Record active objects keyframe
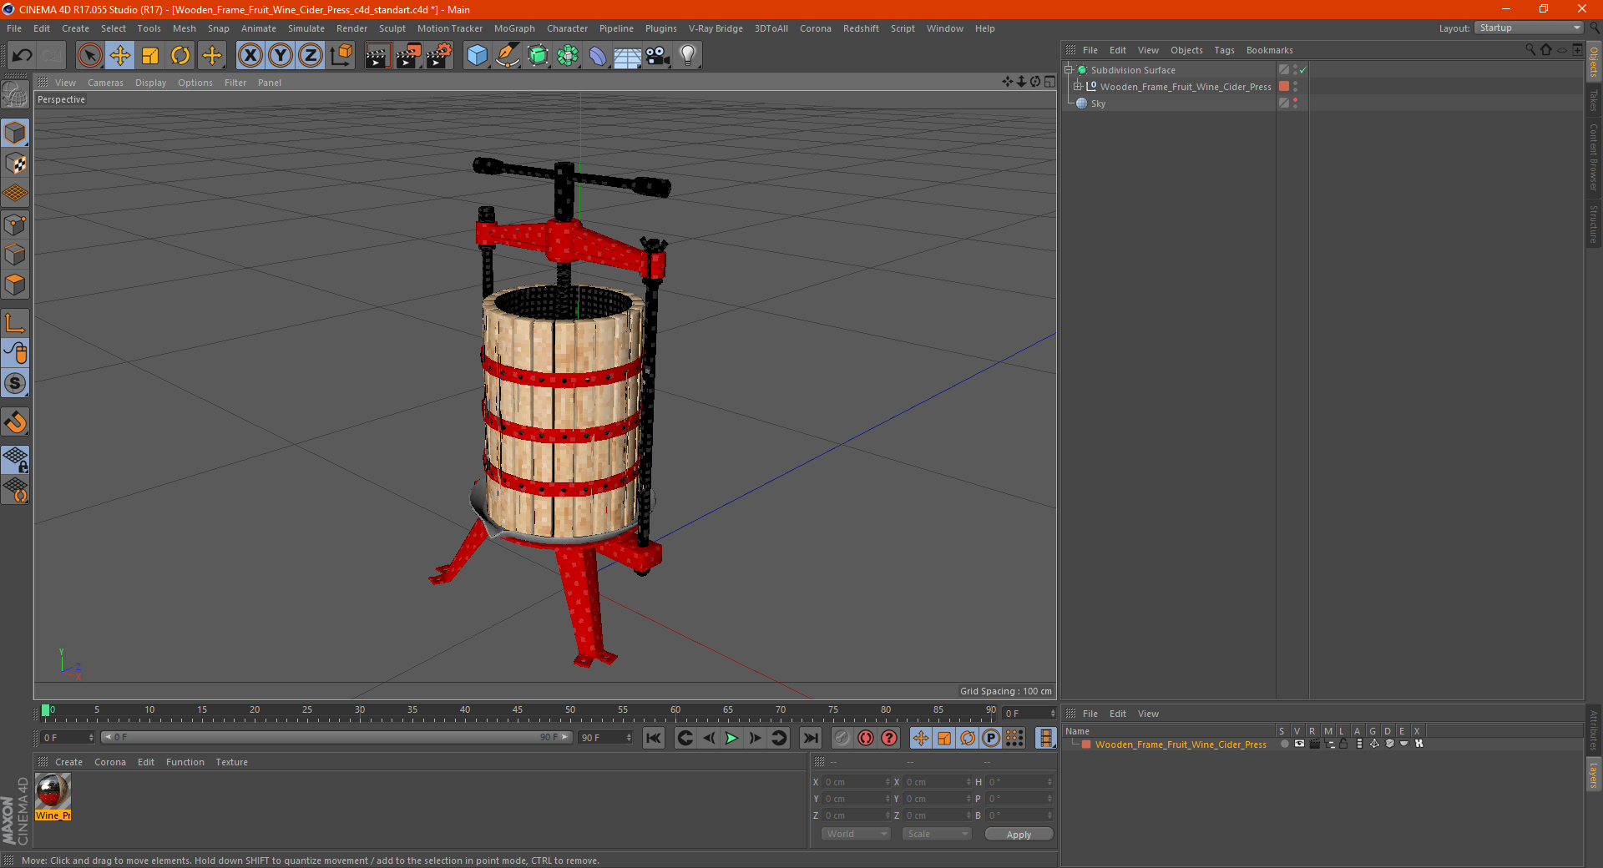The height and width of the screenshot is (868, 1603). pos(842,738)
